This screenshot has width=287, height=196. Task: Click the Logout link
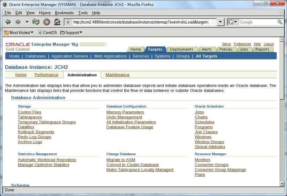pyautogui.click(x=269, y=44)
